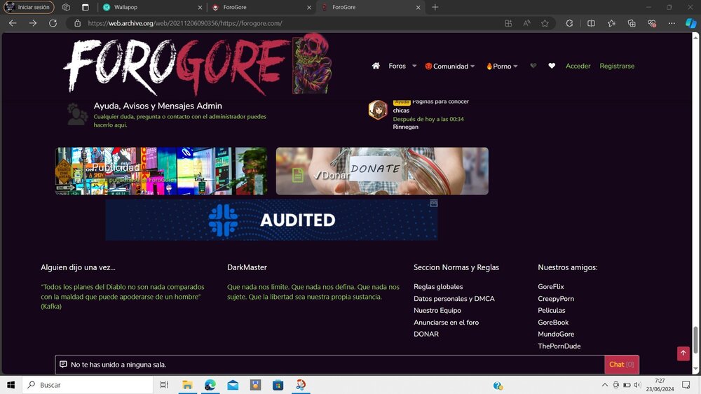The height and width of the screenshot is (394, 701).
Task: Click the document icon on Donar banner
Action: [x=298, y=175]
